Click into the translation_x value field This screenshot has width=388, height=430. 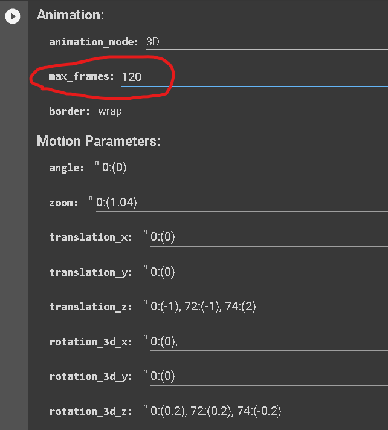269,237
